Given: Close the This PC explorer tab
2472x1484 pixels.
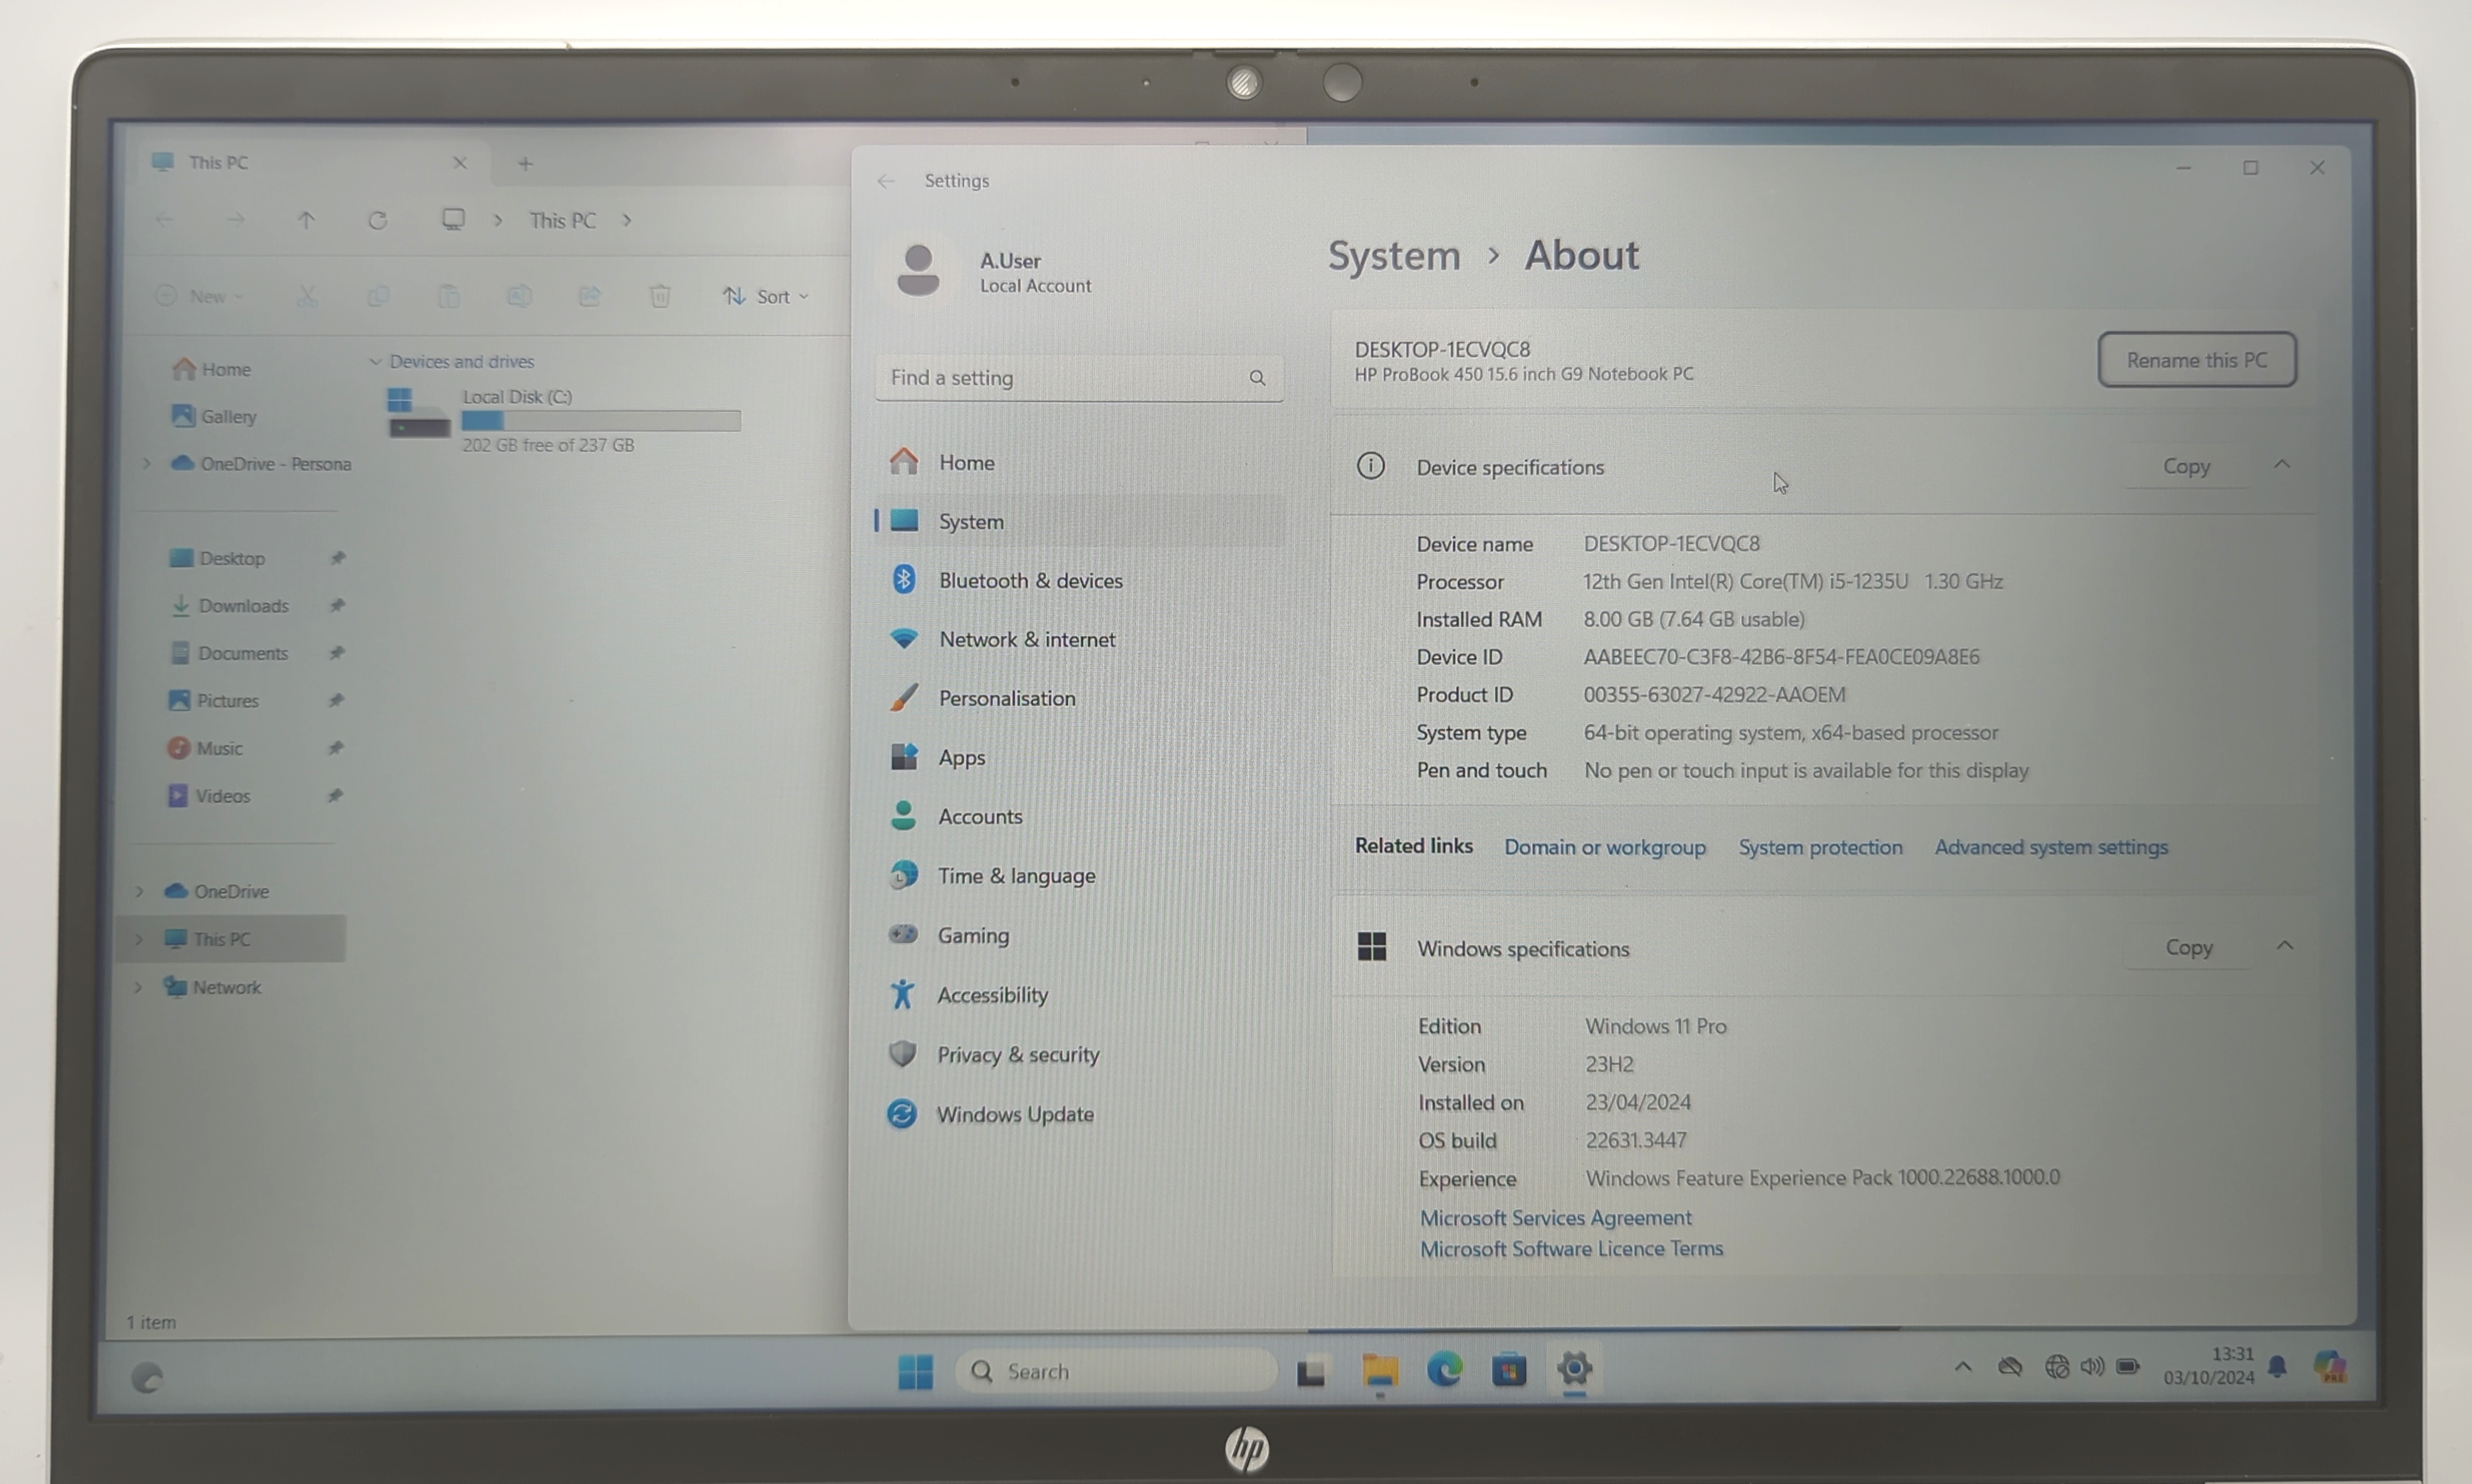Looking at the screenshot, I should pos(459,162).
